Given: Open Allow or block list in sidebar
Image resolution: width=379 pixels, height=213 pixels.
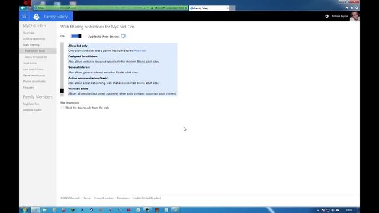Looking at the screenshot, I should click(x=36, y=57).
